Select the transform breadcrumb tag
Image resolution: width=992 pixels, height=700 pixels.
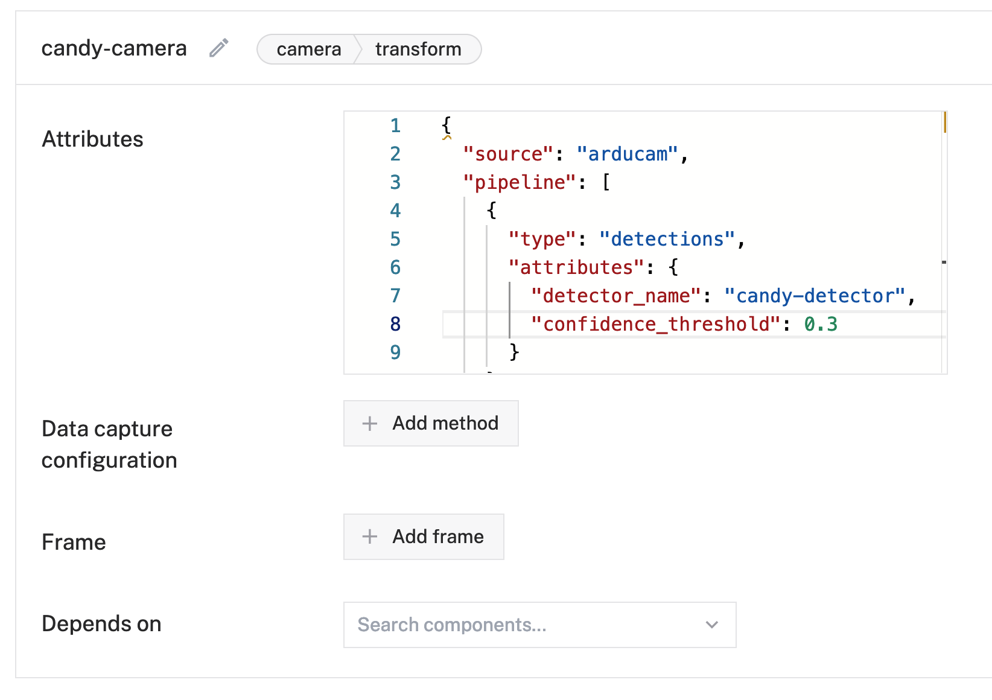418,49
